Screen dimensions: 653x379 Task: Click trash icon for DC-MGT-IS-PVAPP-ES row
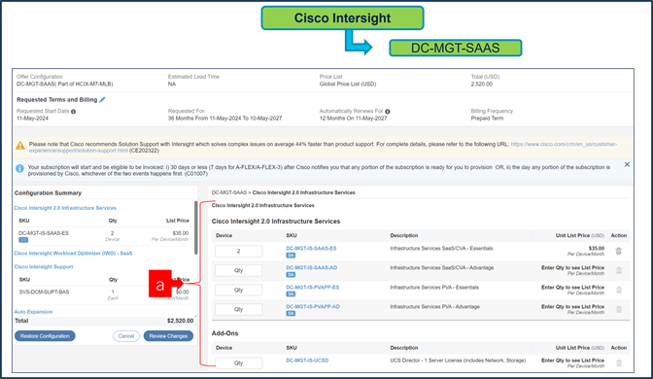point(619,290)
